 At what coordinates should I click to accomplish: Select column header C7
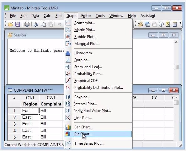[154, 98]
